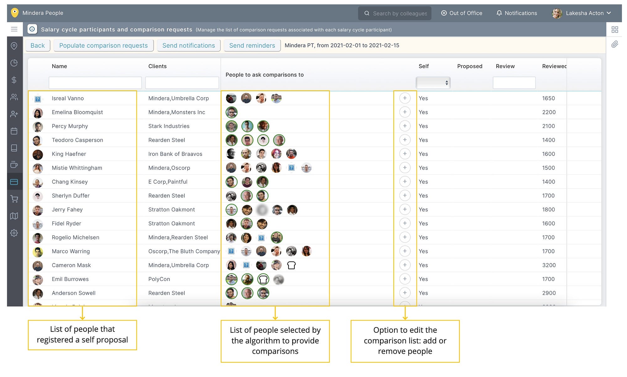627x377 pixels.
Task: Open the settings gear sidebar icon
Action: click(x=14, y=233)
